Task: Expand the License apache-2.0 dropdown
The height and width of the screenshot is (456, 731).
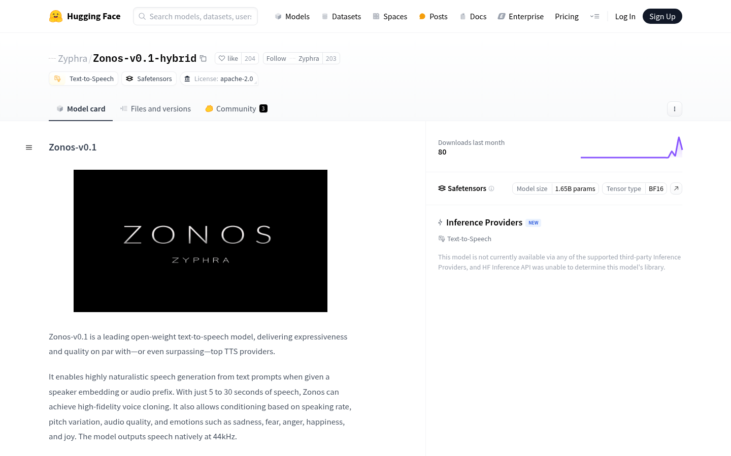Action: point(219,79)
